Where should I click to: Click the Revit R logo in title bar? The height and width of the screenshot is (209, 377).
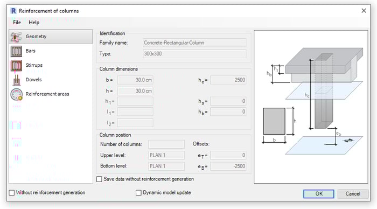[13, 11]
